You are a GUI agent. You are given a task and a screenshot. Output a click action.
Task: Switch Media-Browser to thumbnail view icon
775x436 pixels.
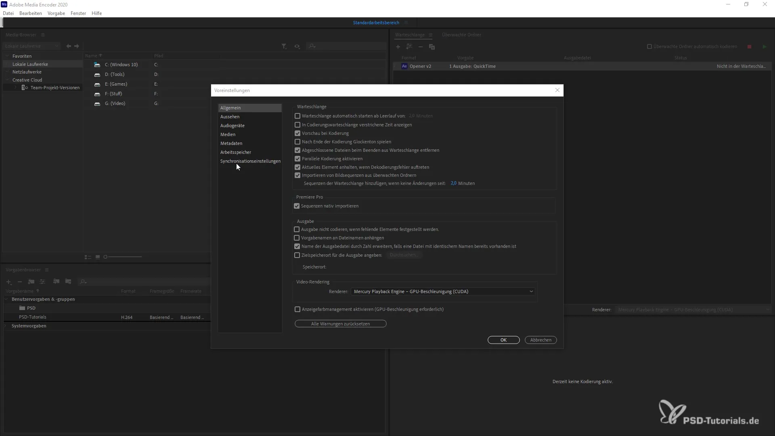tap(98, 257)
